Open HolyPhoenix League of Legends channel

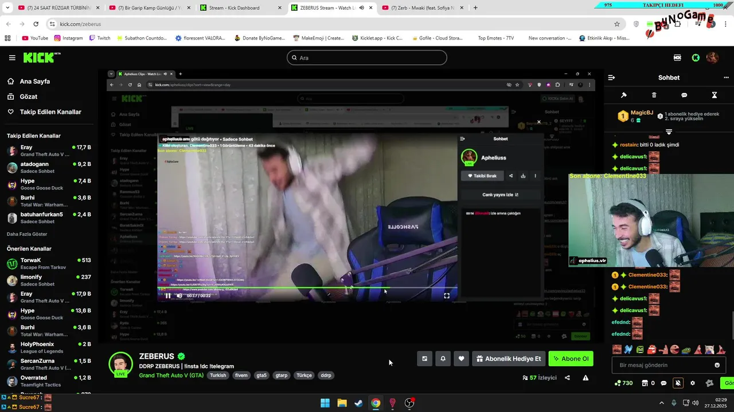click(49, 348)
